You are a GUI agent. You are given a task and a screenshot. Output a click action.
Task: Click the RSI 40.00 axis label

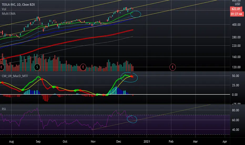(x=236, y=130)
